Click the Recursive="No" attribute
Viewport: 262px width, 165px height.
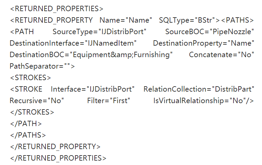tap(37, 100)
